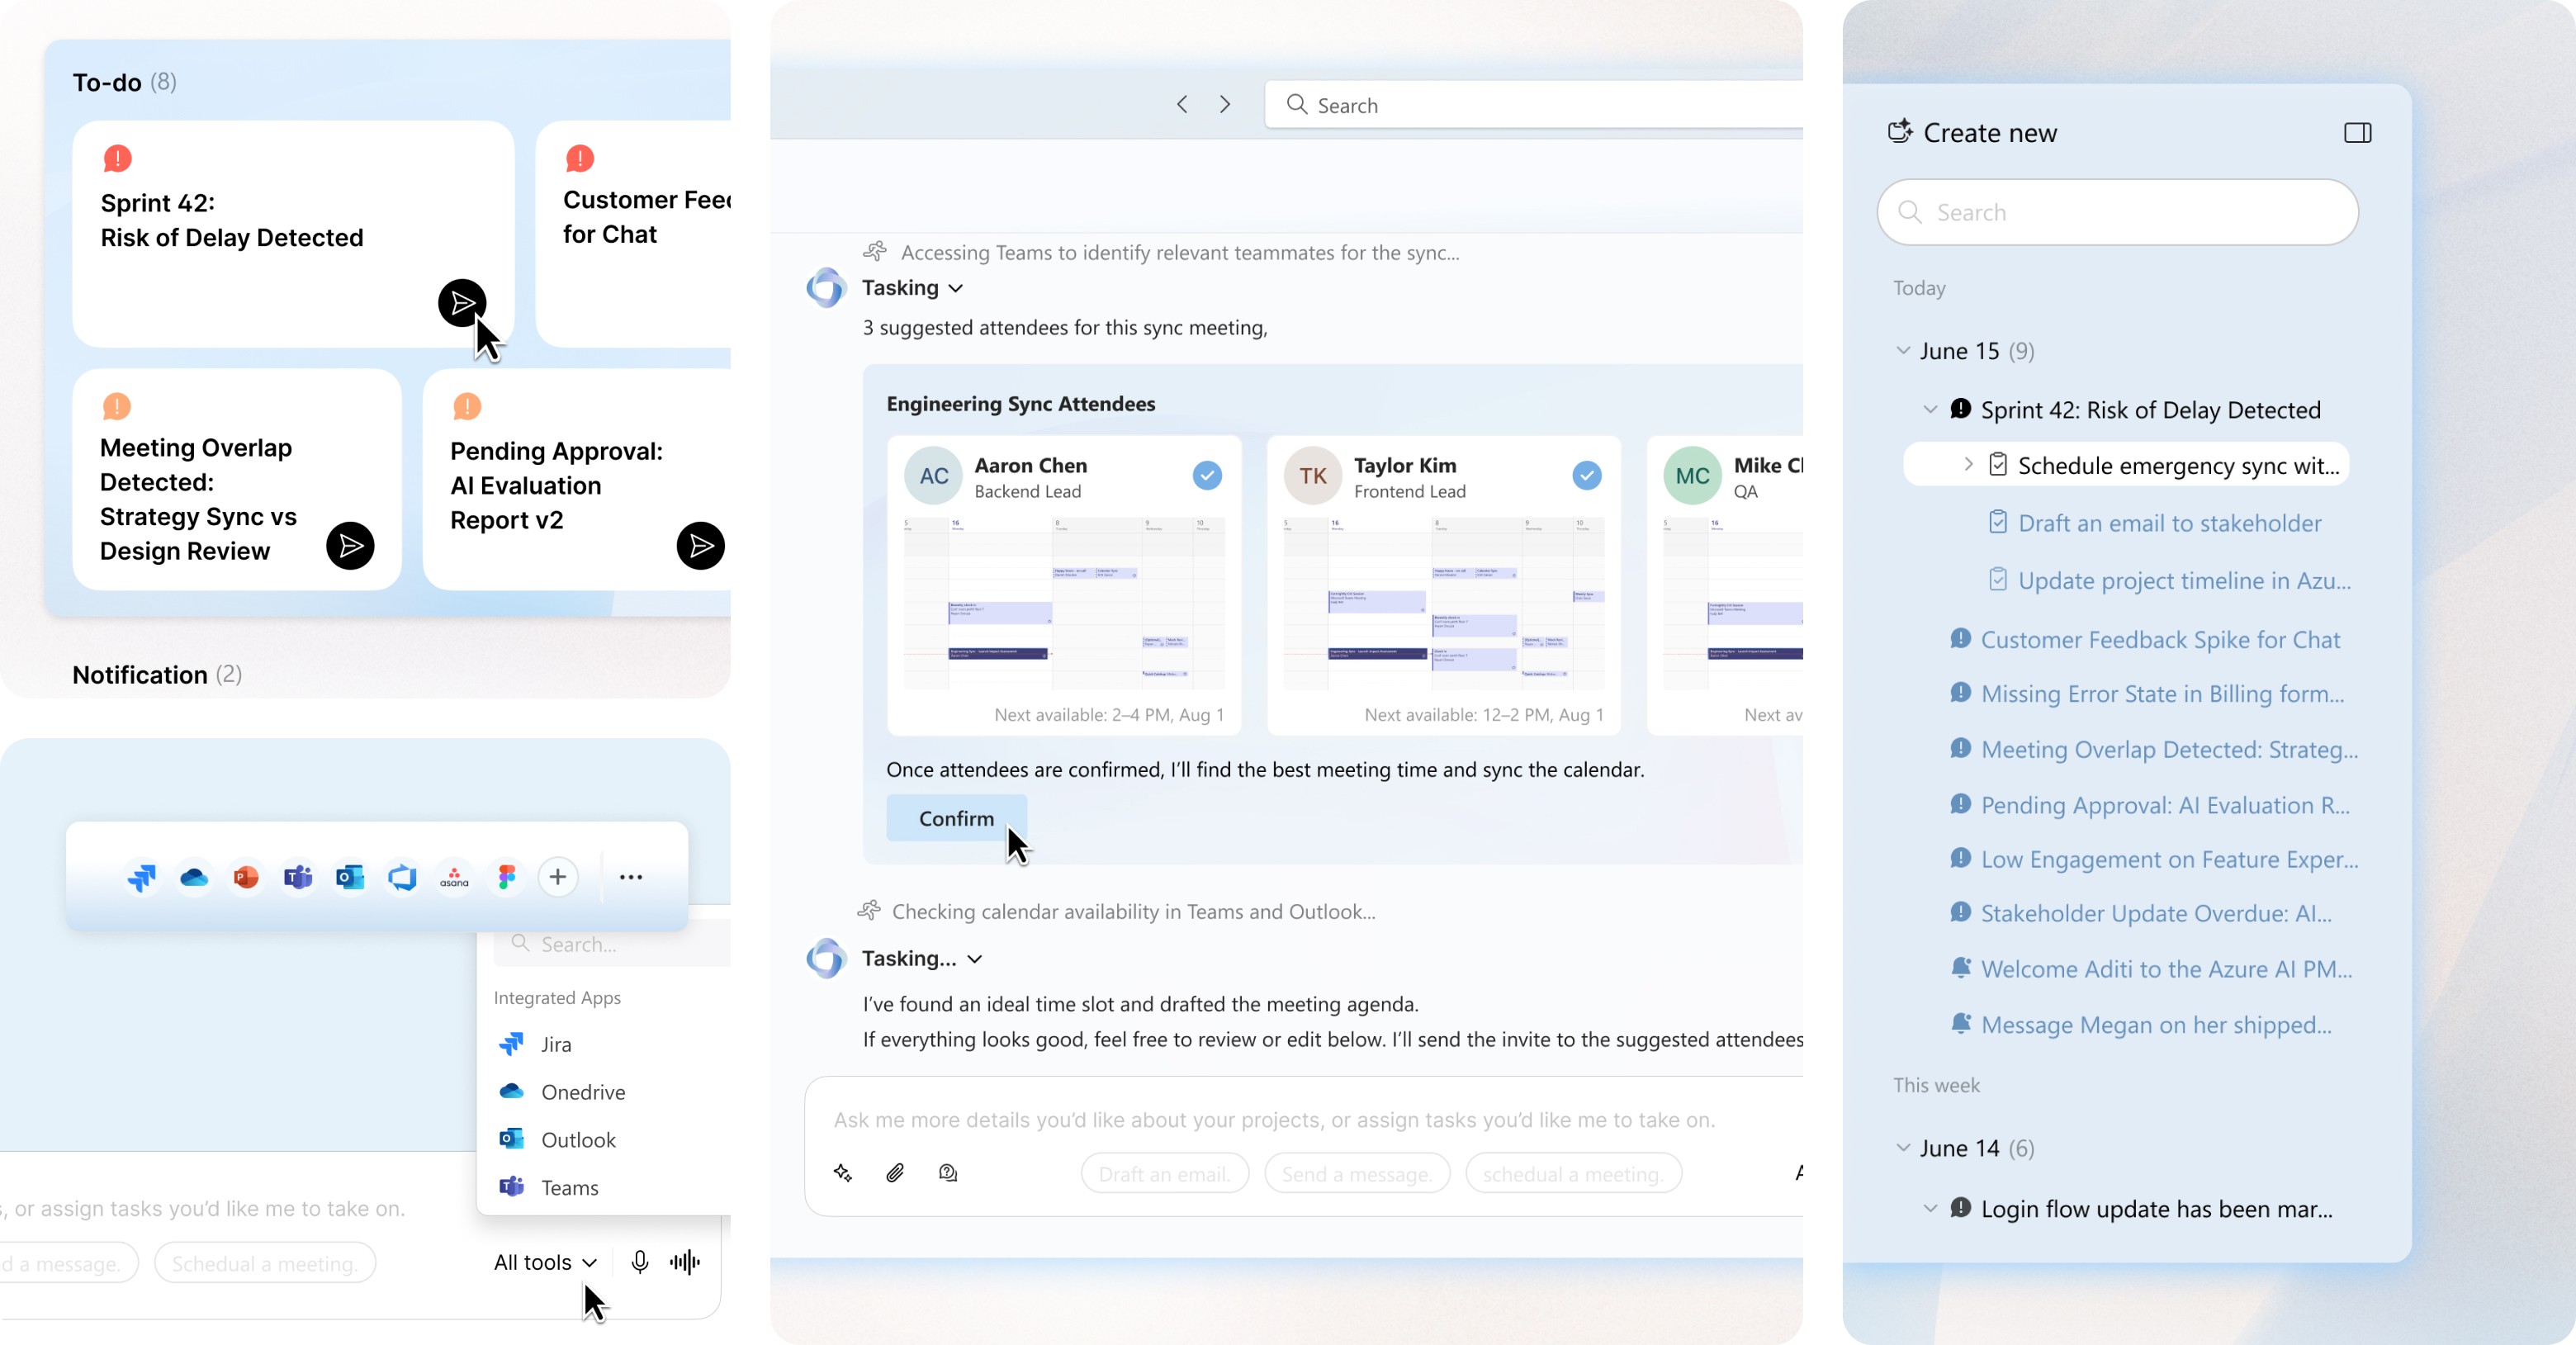This screenshot has width=2576, height=1345.
Task: Toggle the sidebar panel icon
Action: point(2357,133)
